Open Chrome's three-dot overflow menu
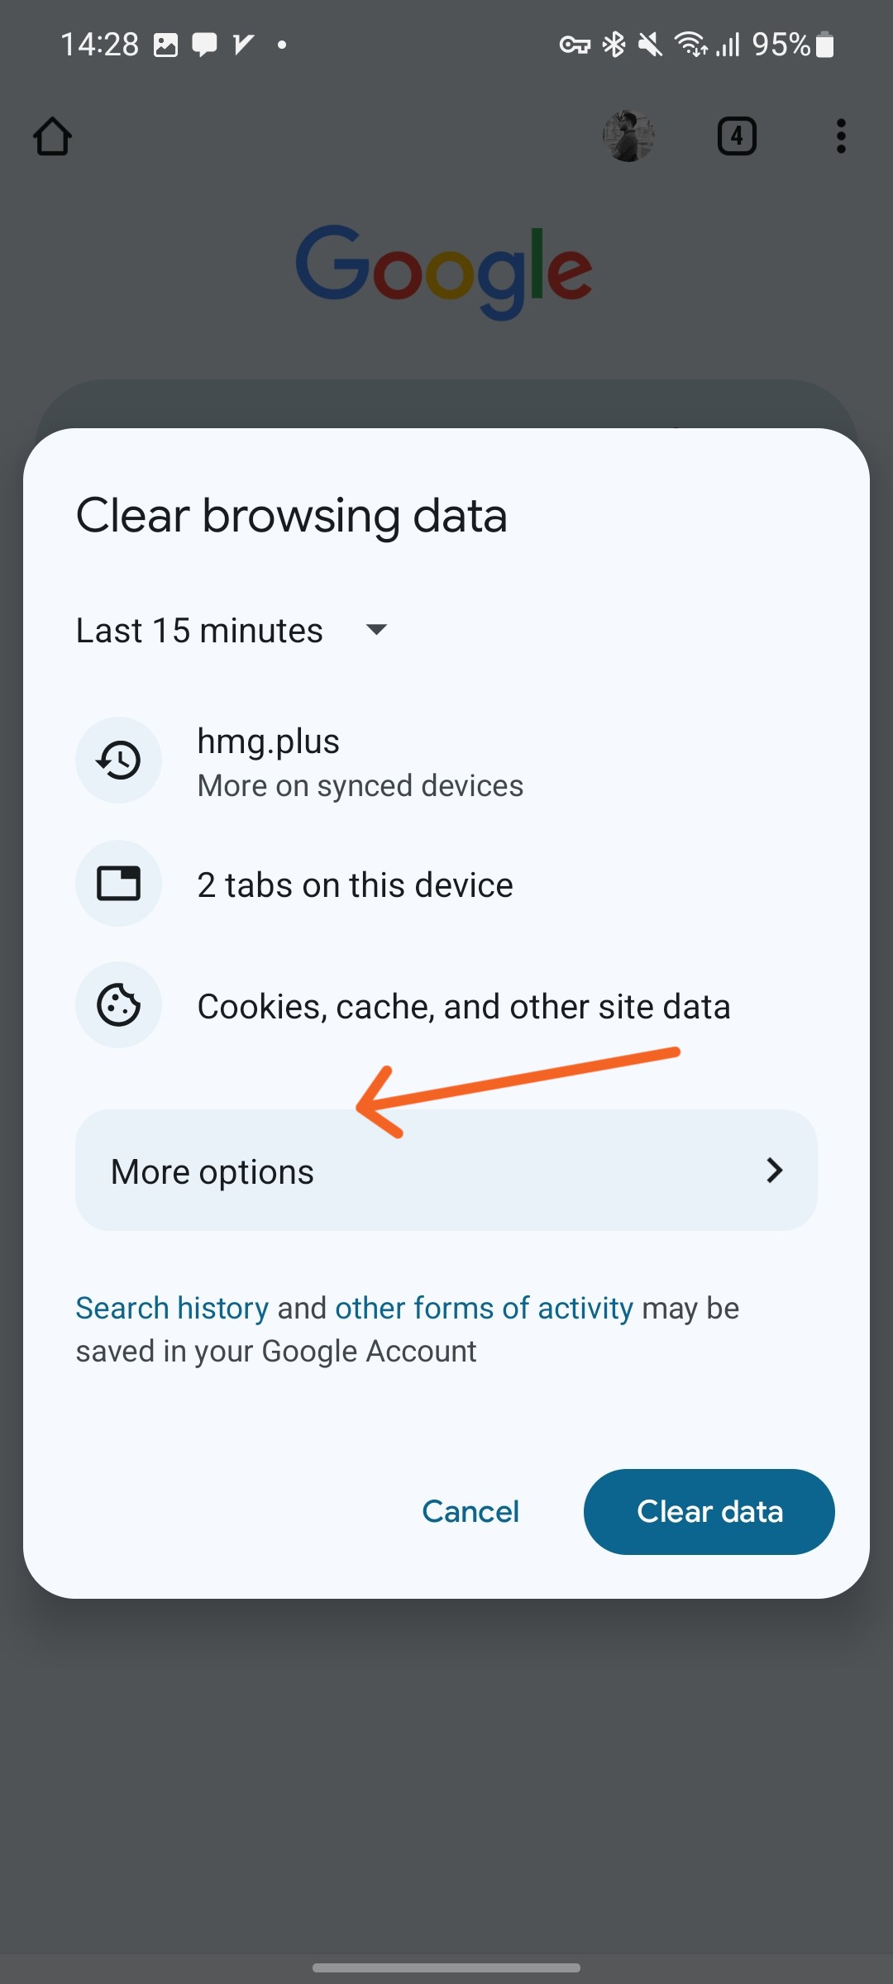 tap(841, 136)
